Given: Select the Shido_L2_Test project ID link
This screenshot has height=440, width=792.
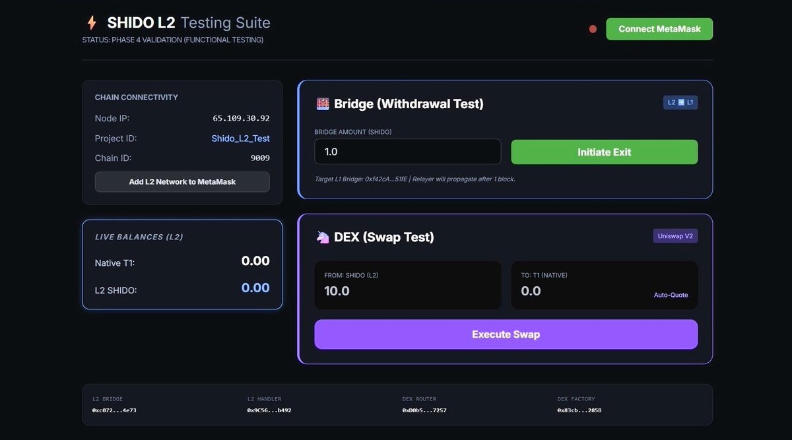Looking at the screenshot, I should click(240, 139).
